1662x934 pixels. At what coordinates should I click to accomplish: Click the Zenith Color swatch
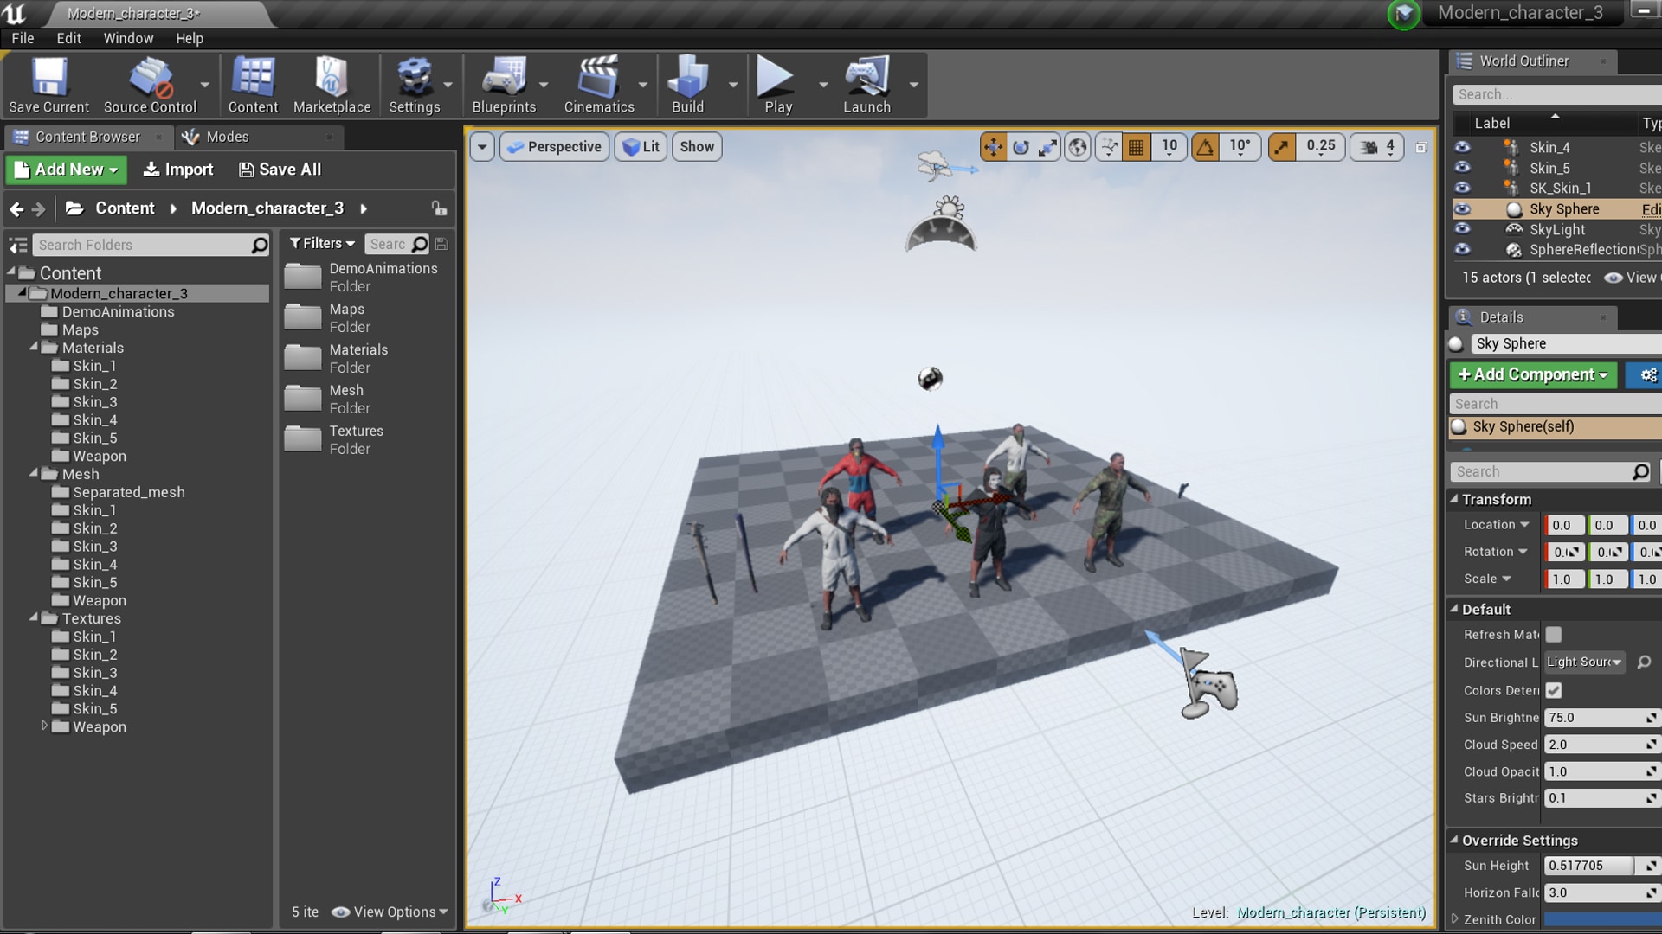[1601, 919]
